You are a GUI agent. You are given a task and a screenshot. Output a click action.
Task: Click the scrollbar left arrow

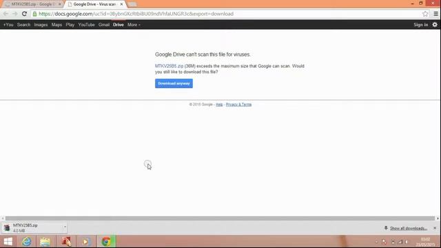point(3,218)
